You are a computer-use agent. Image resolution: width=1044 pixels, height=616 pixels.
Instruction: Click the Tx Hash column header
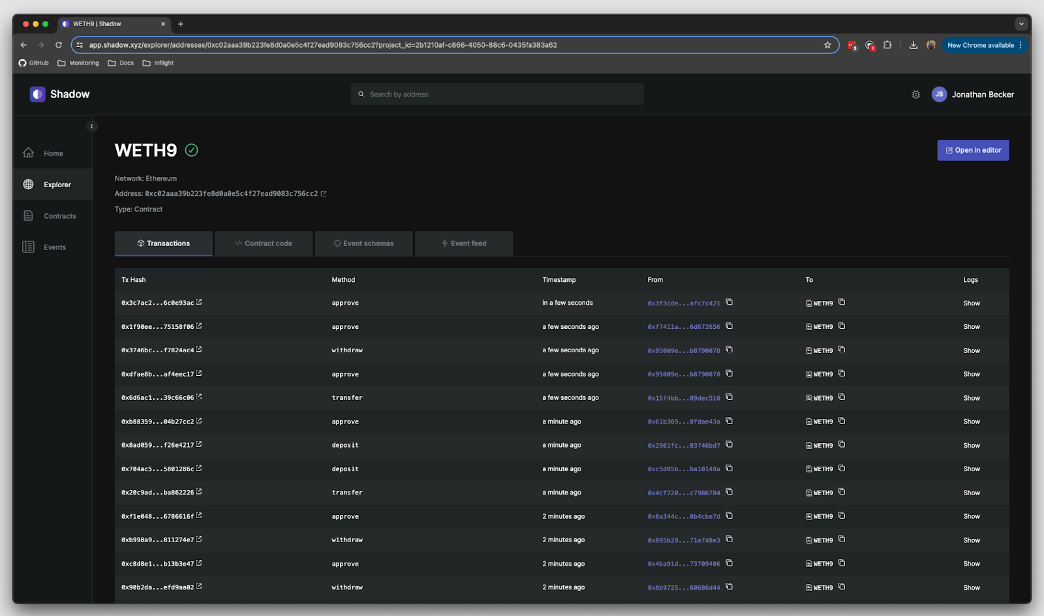(134, 280)
